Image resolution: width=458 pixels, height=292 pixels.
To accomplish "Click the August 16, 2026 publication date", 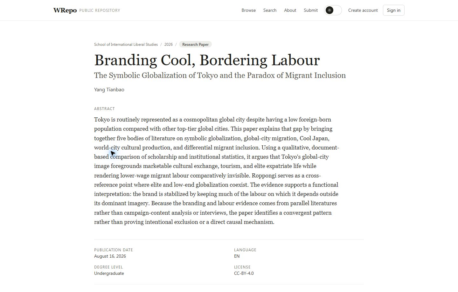I will click(x=110, y=256).
